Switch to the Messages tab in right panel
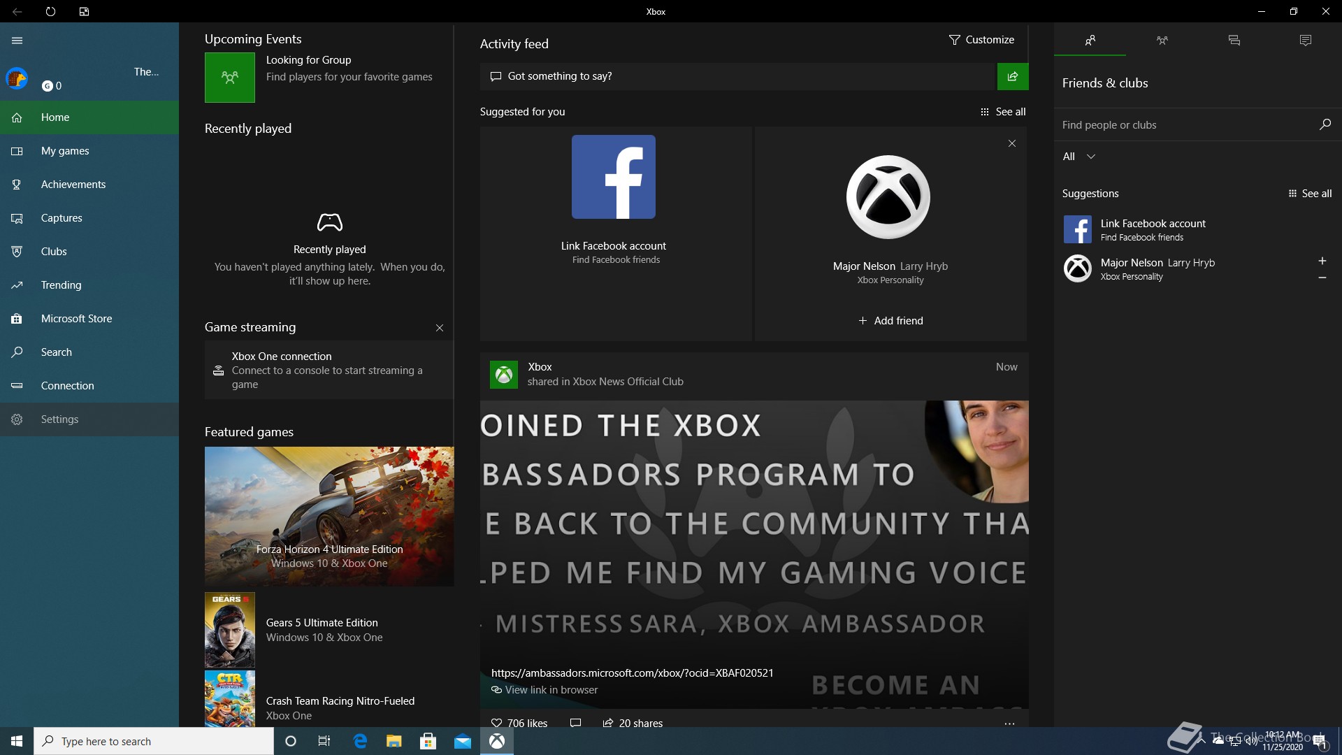Viewport: 1342px width, 755px height. click(1234, 41)
